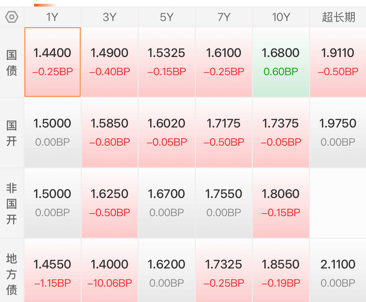The image size is (366, 302).
Task: Open the 地方债 超长期 cell 2.1100
Action: [x=338, y=271]
